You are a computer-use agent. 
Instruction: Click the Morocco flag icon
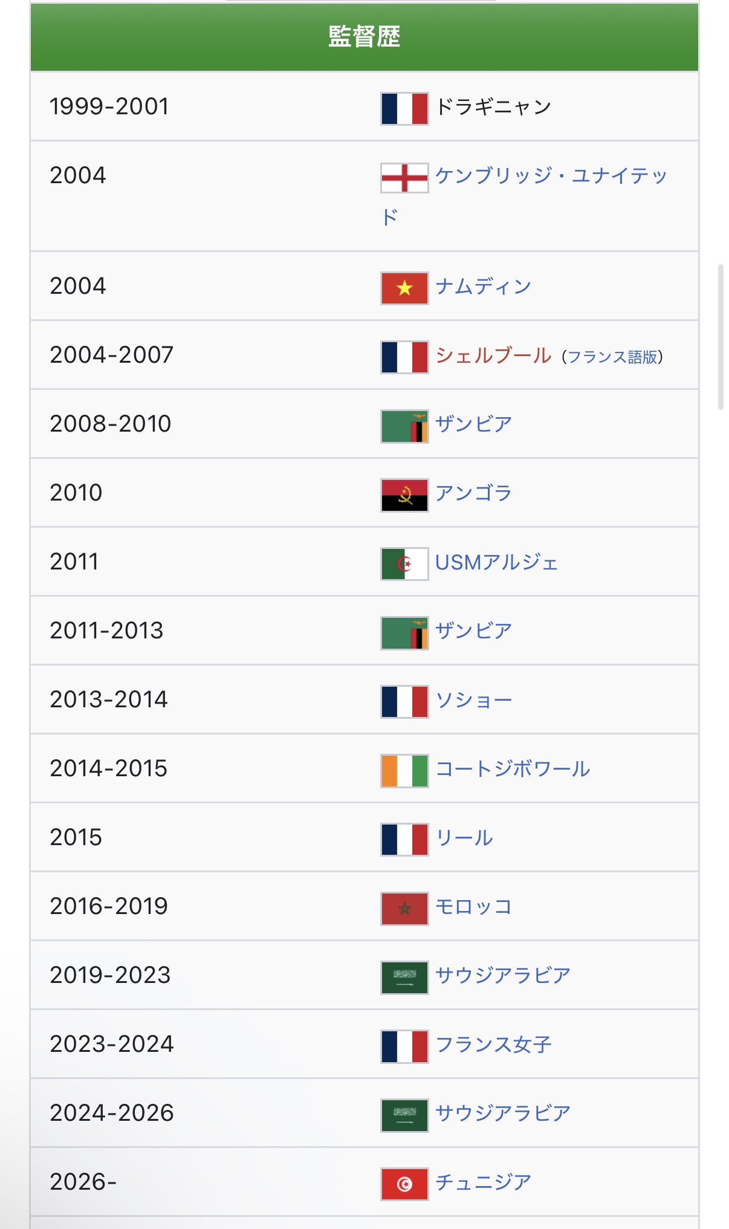click(404, 909)
